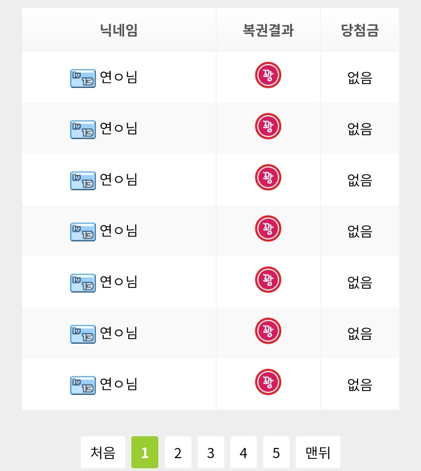Click the 처음 first-page button
The image size is (421, 471).
[x=103, y=452]
